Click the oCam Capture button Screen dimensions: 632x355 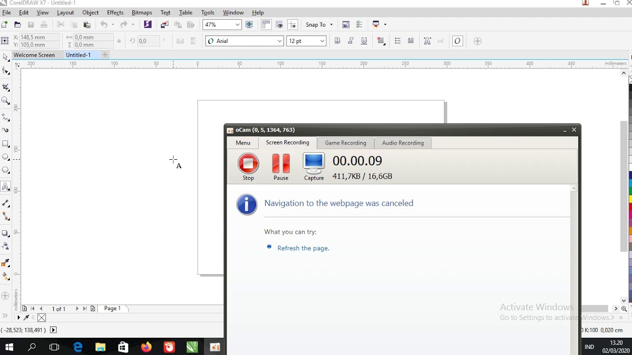pyautogui.click(x=314, y=167)
